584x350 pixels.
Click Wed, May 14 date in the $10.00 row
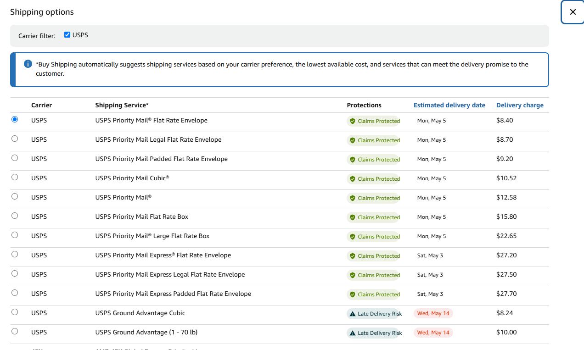(x=433, y=333)
